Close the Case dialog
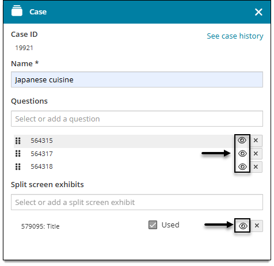Screen dimensions: 274x266 258,12
